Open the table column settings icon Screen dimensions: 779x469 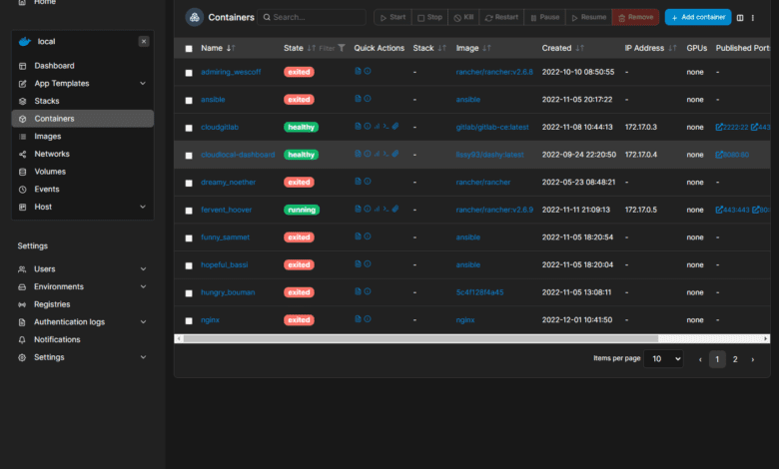[740, 17]
